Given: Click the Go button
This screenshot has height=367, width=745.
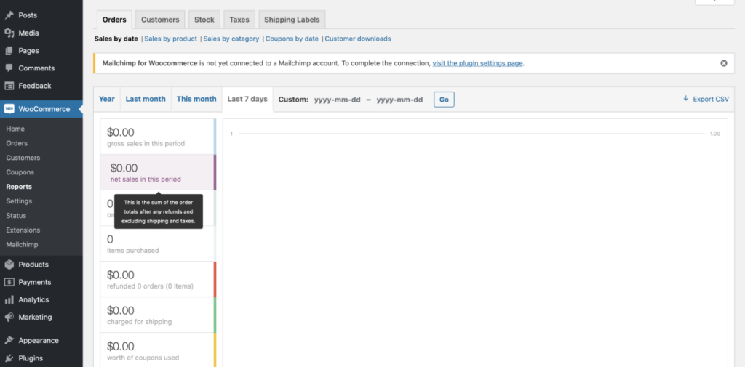Looking at the screenshot, I should click(x=444, y=100).
